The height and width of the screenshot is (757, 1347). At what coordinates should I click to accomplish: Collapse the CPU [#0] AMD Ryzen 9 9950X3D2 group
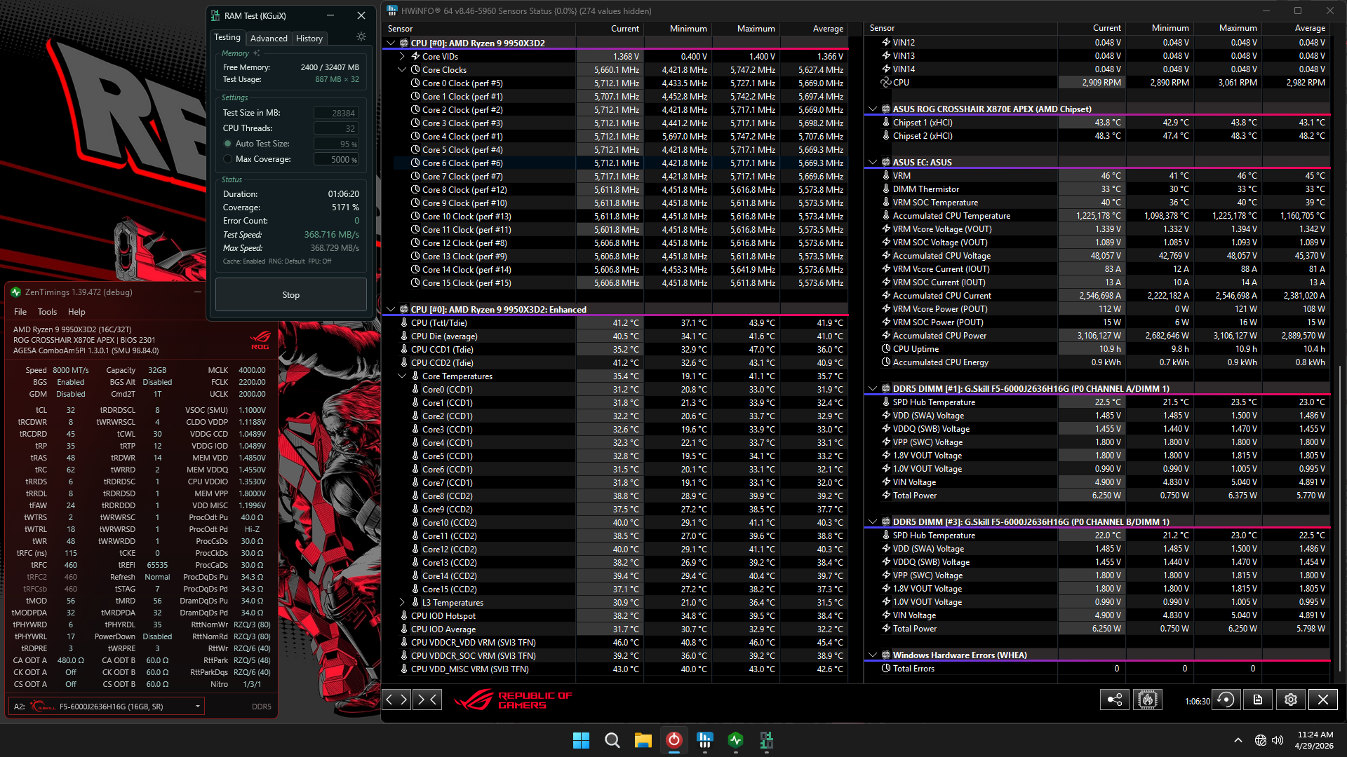click(x=391, y=43)
